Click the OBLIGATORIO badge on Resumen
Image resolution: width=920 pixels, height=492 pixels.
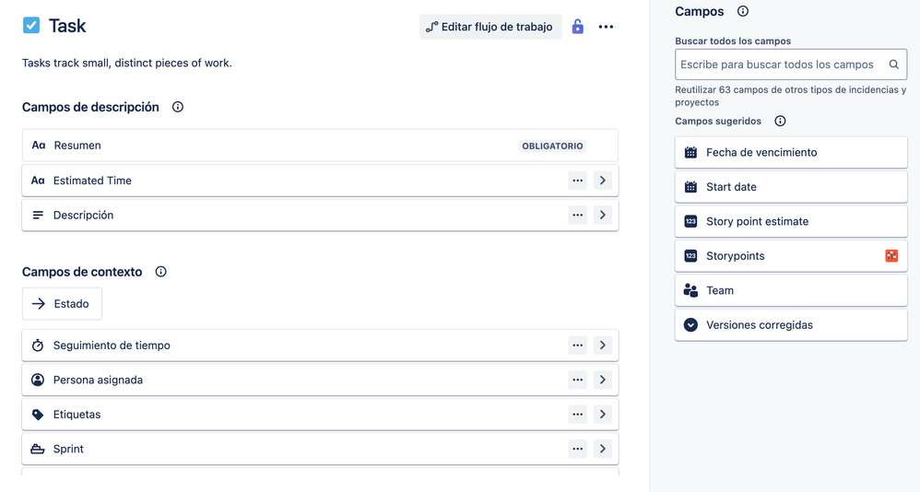(552, 146)
